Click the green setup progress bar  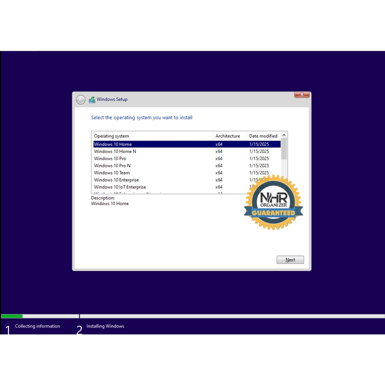coord(12,316)
